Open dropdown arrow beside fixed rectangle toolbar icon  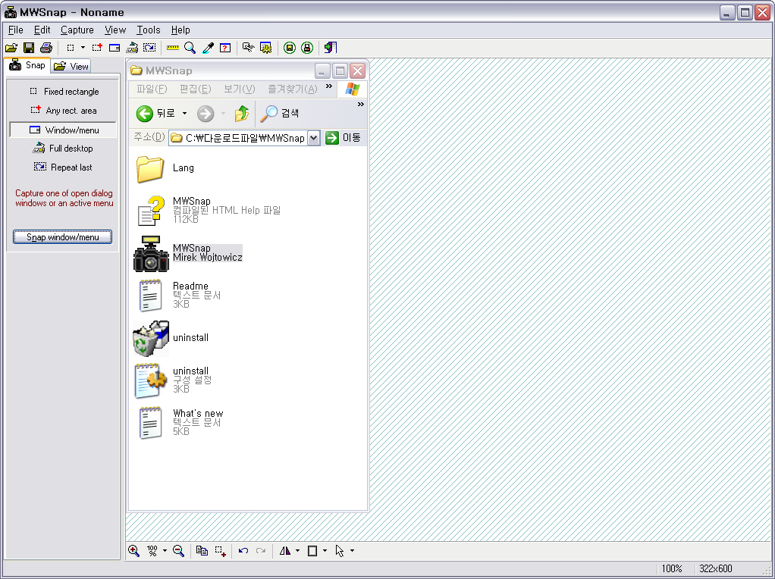pyautogui.click(x=83, y=48)
